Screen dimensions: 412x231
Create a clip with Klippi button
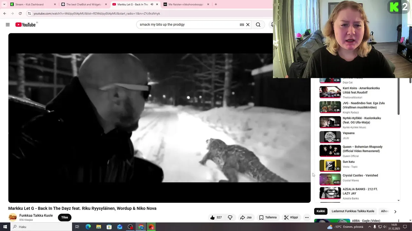point(291,218)
